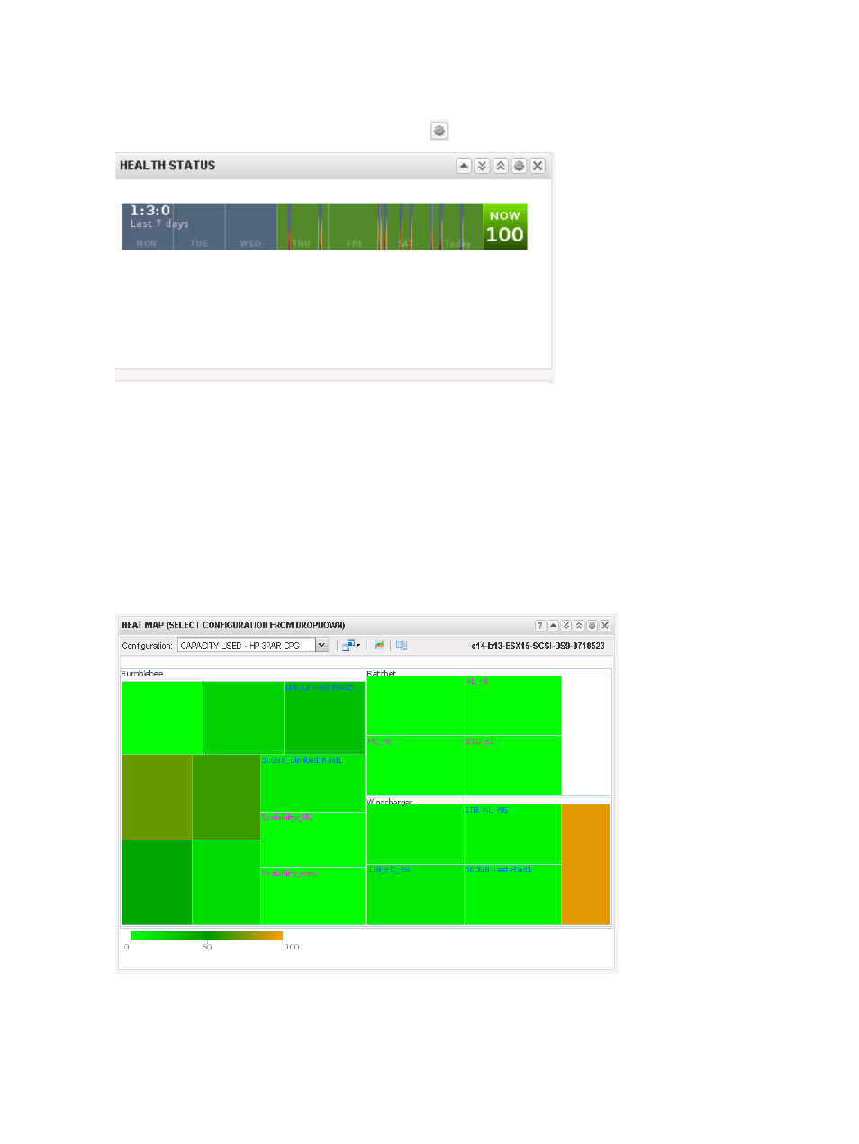This screenshot has width=859, height=1144.
Task: Click double-up arrows in Heat Map header
Action: 579,625
